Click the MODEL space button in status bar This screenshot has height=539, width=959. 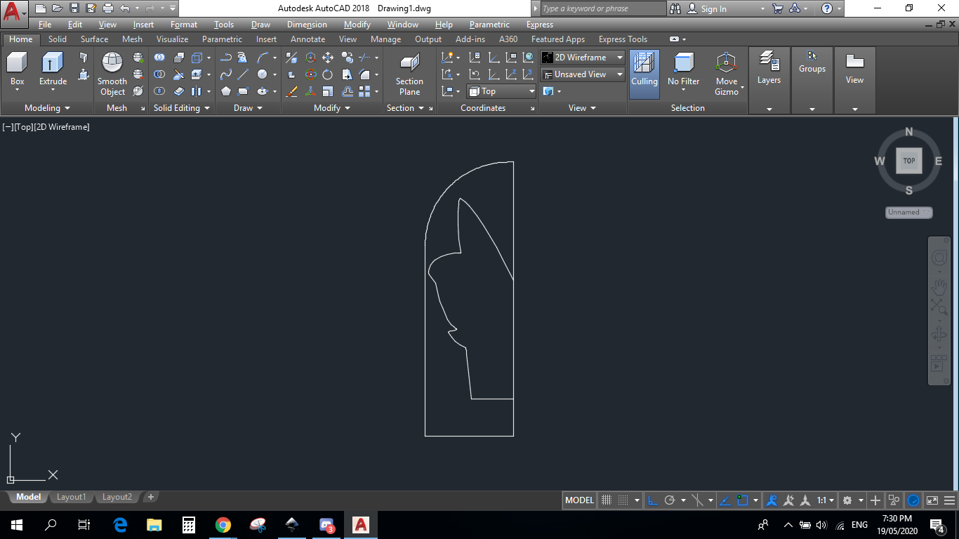click(580, 500)
